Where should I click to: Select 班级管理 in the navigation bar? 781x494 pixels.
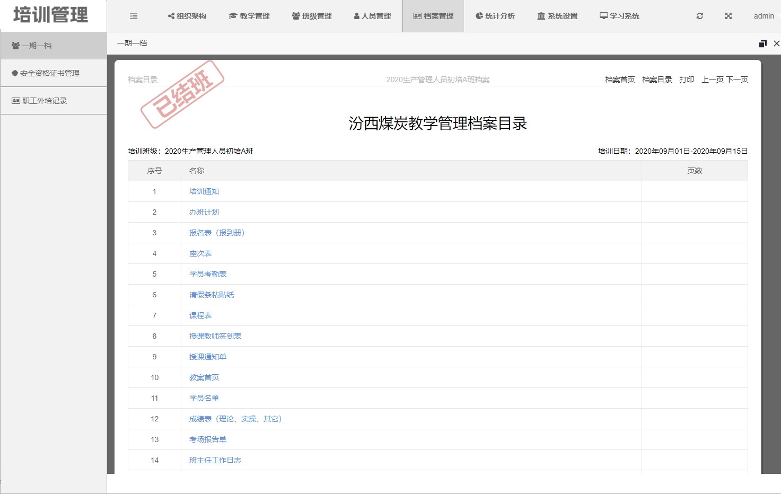pos(312,16)
